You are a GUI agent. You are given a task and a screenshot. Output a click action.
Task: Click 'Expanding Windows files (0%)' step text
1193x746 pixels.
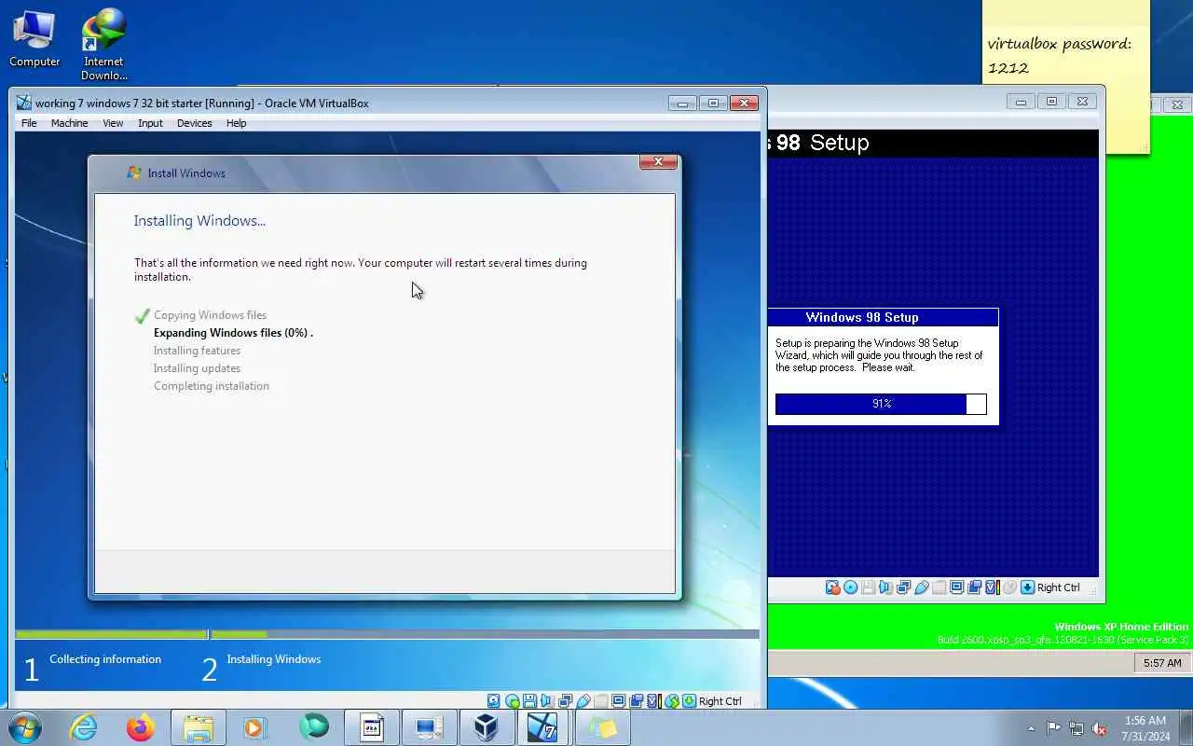coord(233,333)
